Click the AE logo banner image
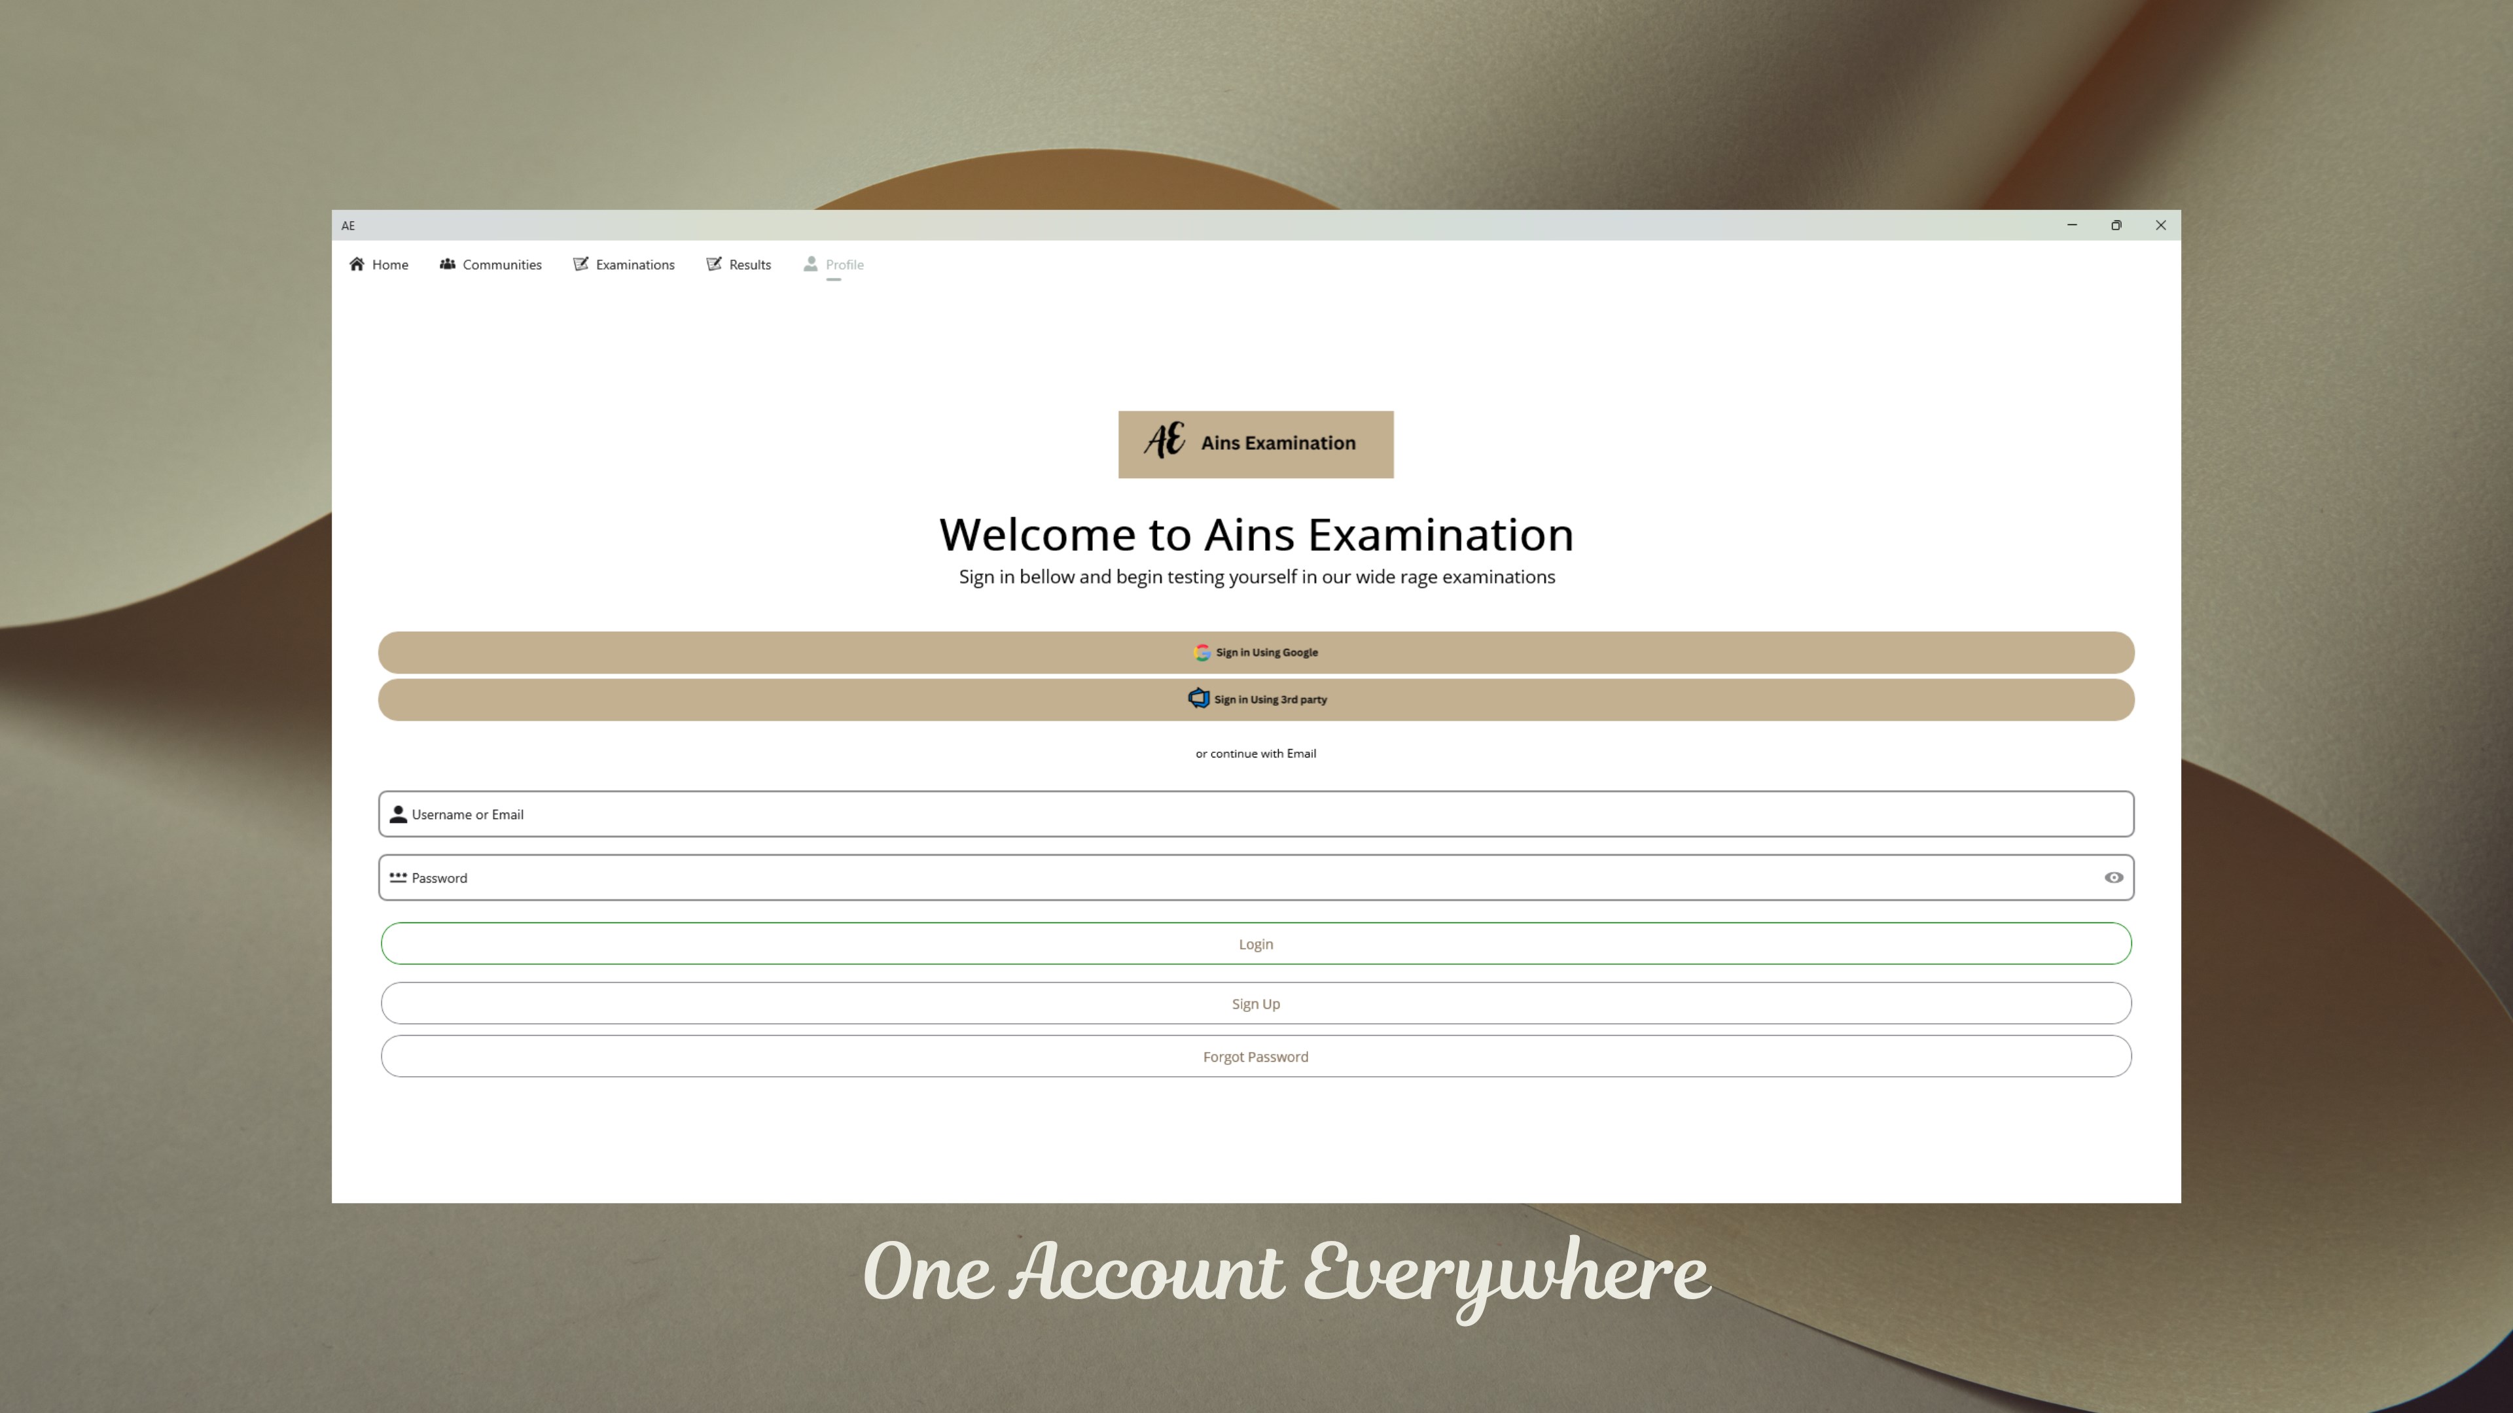2513x1413 pixels. pos(1256,445)
